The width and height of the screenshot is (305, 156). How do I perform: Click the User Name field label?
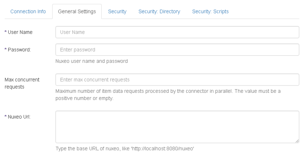click(x=20, y=32)
